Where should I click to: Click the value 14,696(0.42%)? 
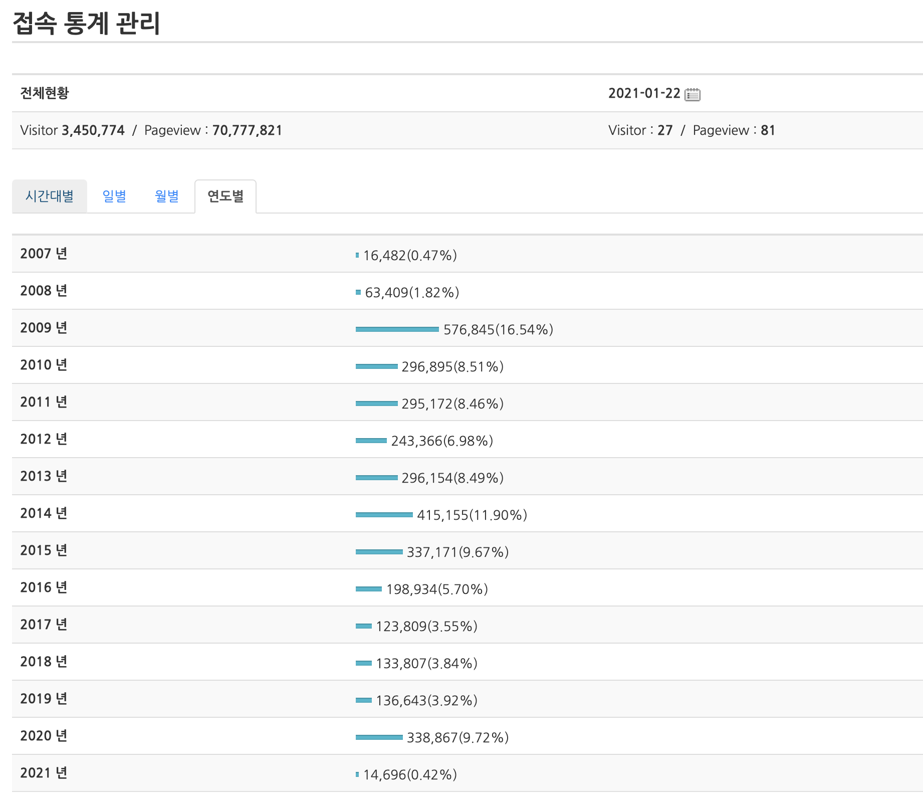tap(410, 775)
